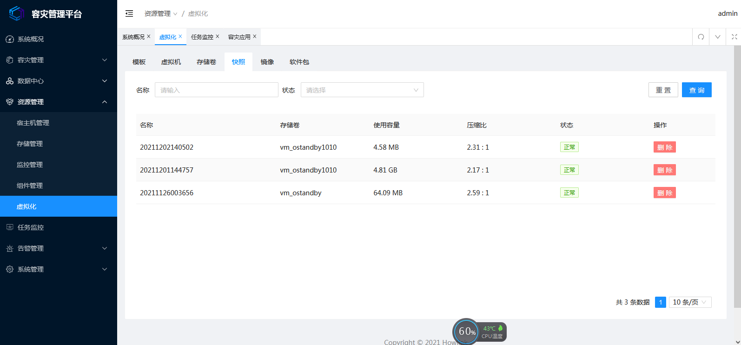
Task: Open the tab options down-arrow icon
Action: click(718, 37)
